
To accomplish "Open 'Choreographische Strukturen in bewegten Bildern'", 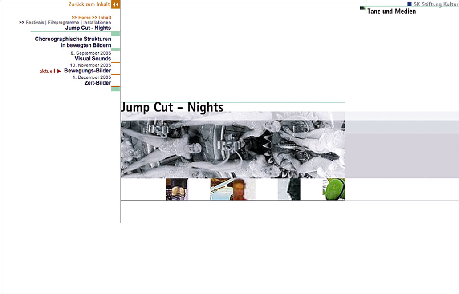I will click(x=73, y=42).
